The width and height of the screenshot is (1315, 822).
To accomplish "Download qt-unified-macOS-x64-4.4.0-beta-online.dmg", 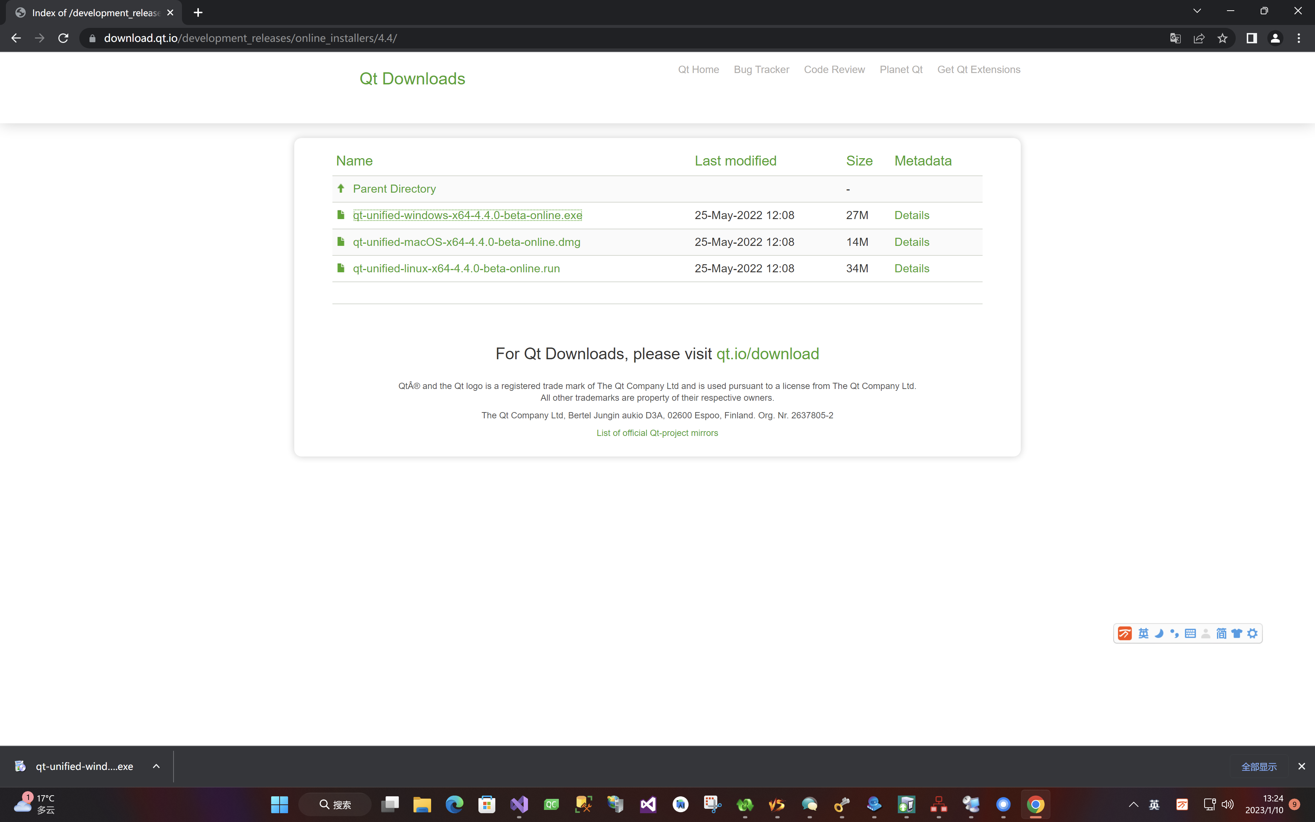I will 466,242.
